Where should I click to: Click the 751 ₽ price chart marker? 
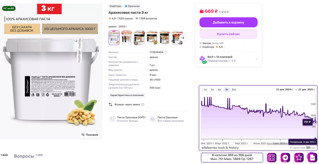[x=307, y=122]
